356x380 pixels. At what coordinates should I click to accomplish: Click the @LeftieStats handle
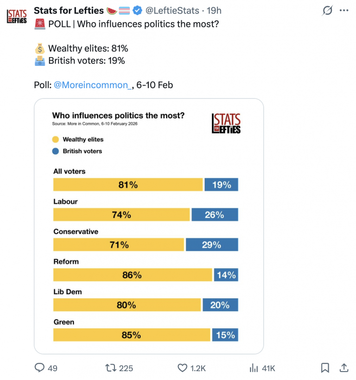coord(172,10)
